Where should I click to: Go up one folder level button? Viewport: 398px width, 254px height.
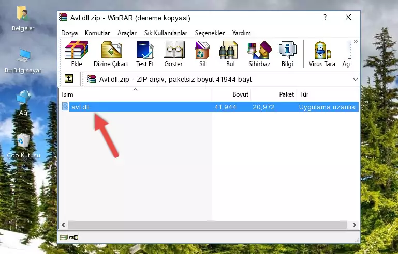69,78
